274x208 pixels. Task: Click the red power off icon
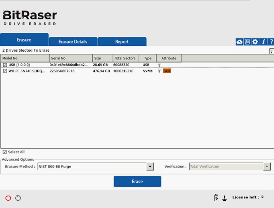tap(8, 198)
